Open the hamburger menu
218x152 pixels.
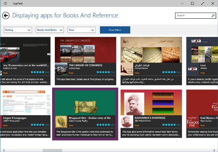click(5, 3)
